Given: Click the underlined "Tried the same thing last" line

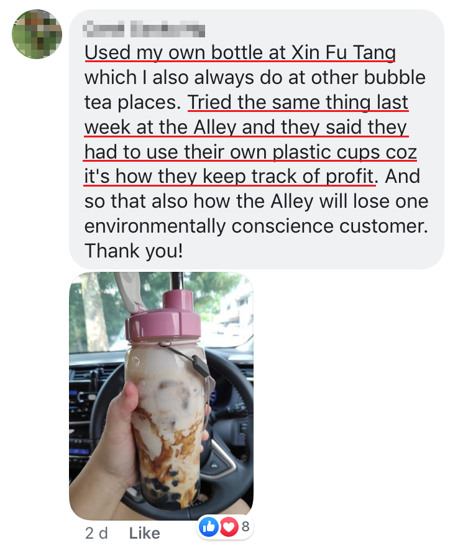Looking at the screenshot, I should [298, 103].
